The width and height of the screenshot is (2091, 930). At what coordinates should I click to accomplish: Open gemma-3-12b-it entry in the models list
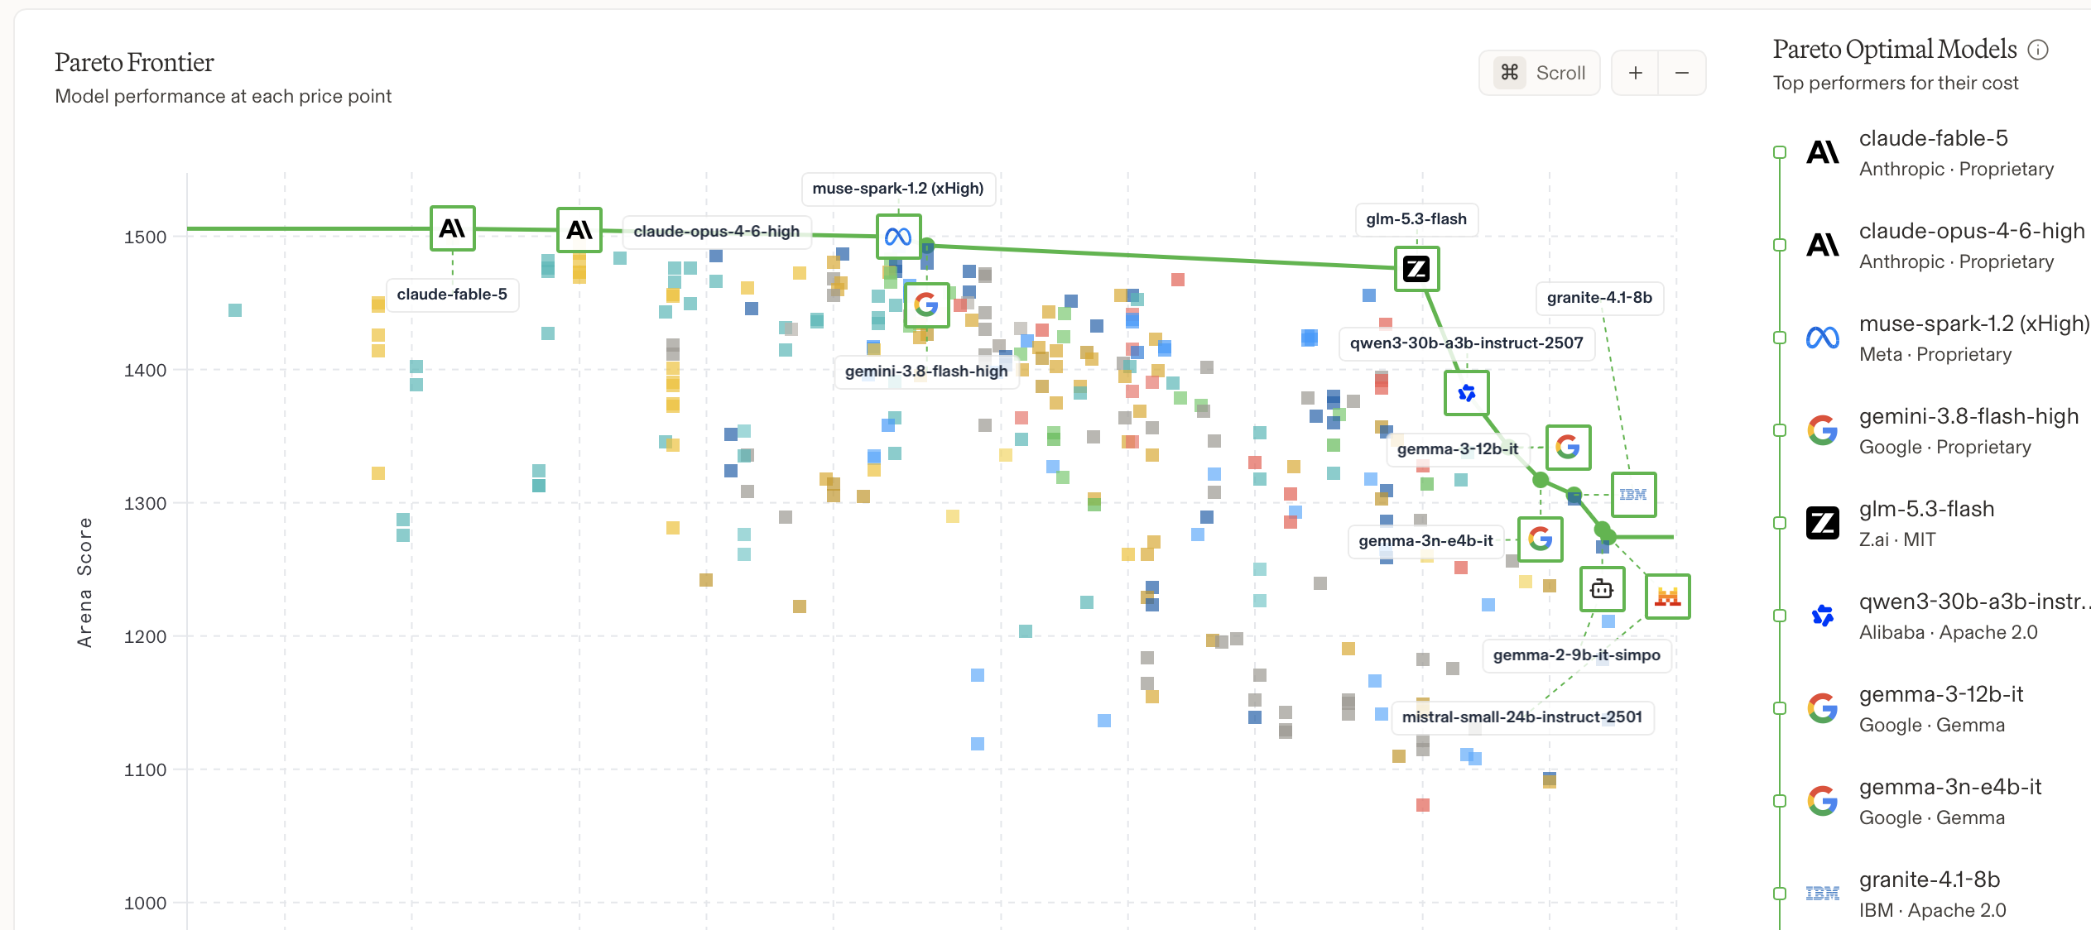(x=1941, y=694)
